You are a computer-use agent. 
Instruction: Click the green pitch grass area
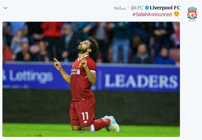[x=91, y=130]
